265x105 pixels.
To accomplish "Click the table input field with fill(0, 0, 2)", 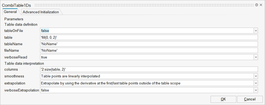I will 149,37.
